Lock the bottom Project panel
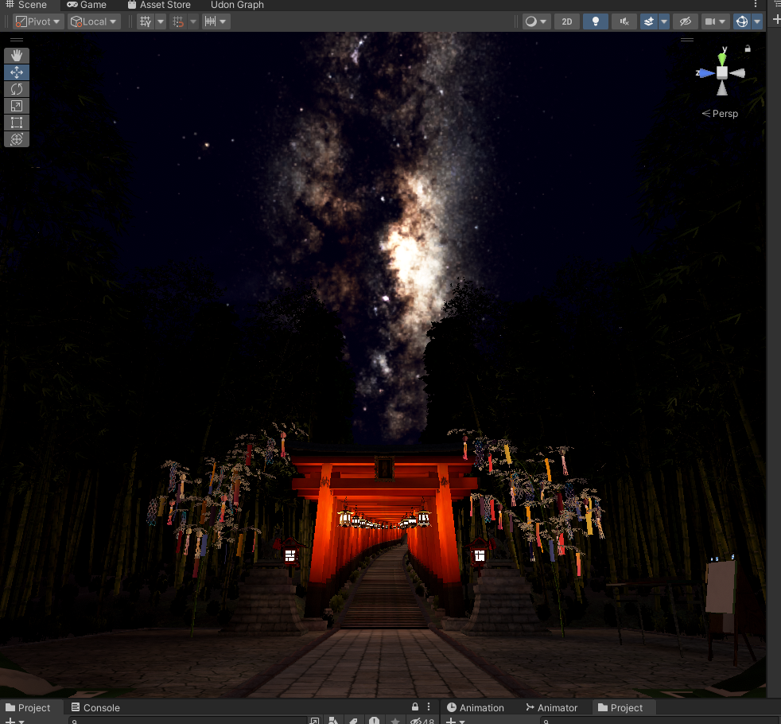This screenshot has width=781, height=724. [415, 706]
